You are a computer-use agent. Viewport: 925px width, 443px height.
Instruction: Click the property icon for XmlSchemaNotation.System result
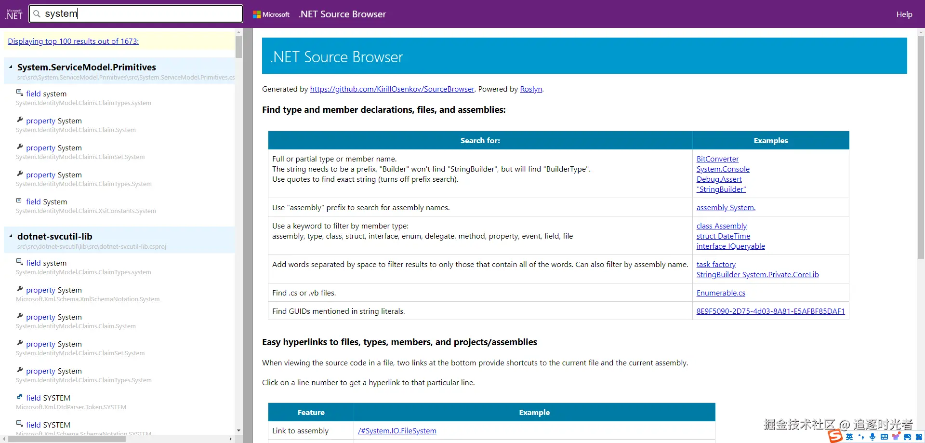pos(20,289)
